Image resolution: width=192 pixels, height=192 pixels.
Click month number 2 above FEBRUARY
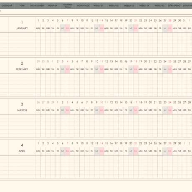pos(22,63)
